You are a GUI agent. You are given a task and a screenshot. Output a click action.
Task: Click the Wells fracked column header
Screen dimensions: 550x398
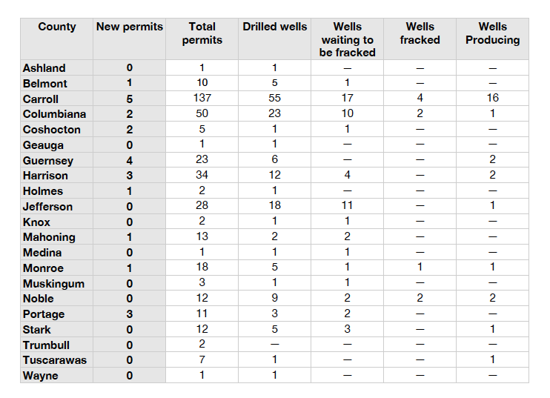tap(420, 33)
